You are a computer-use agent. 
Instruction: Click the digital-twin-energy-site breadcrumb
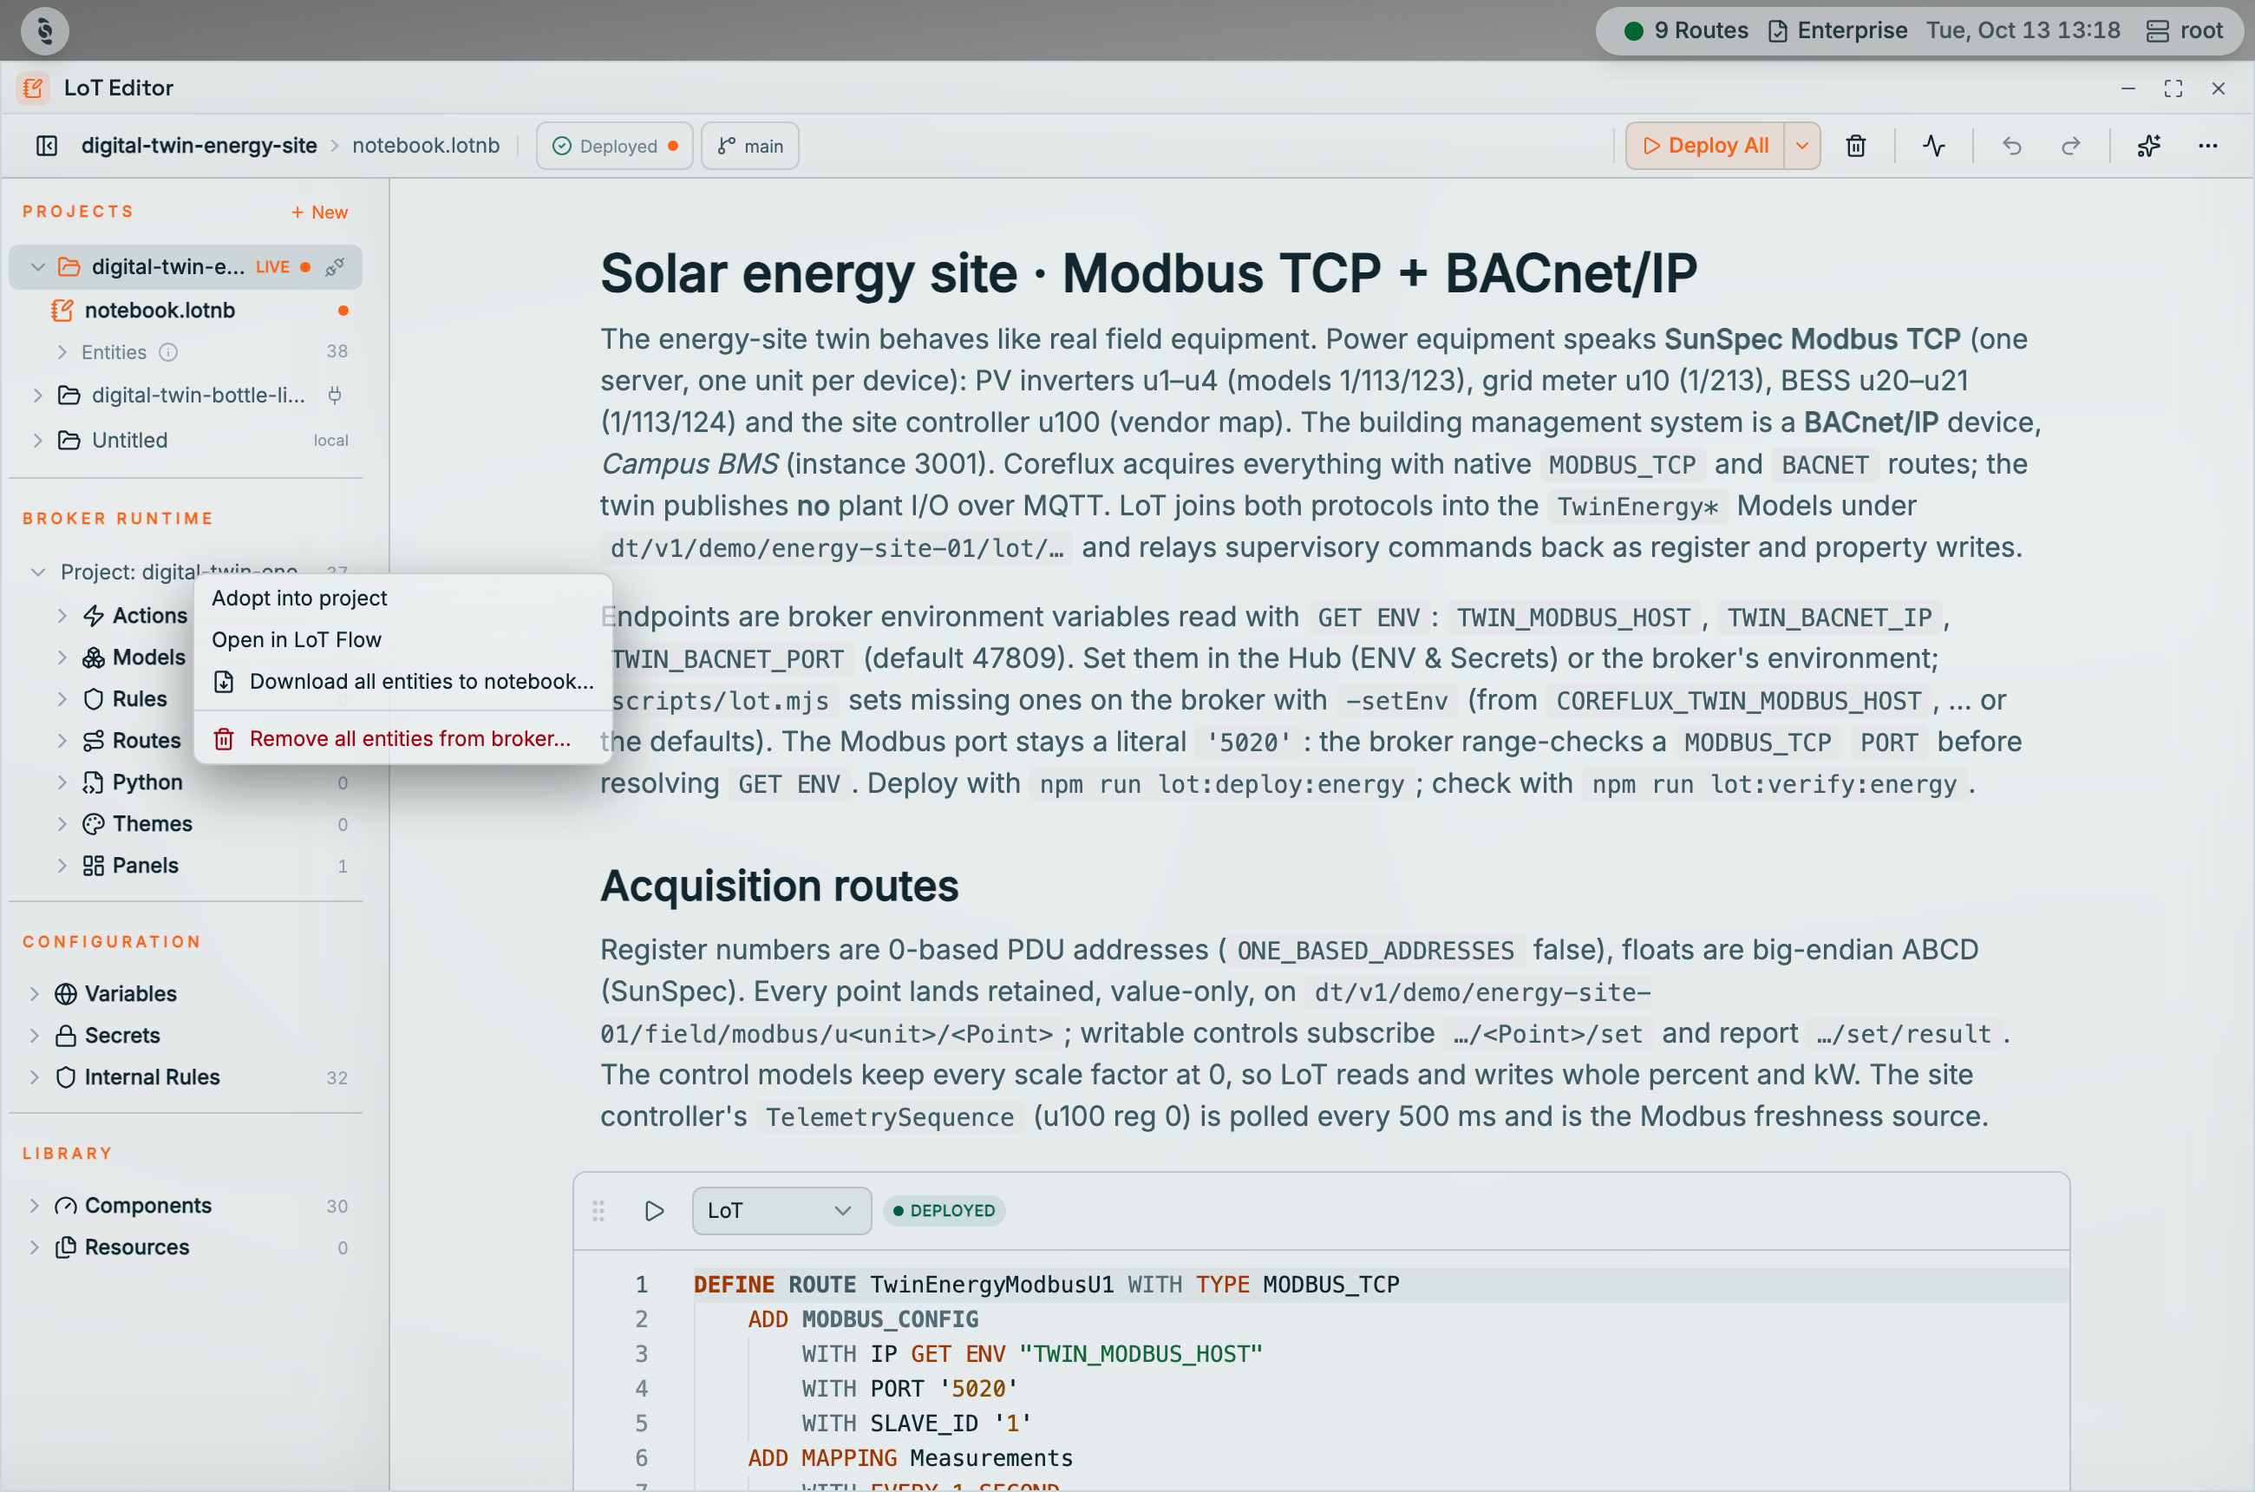pyautogui.click(x=199, y=146)
